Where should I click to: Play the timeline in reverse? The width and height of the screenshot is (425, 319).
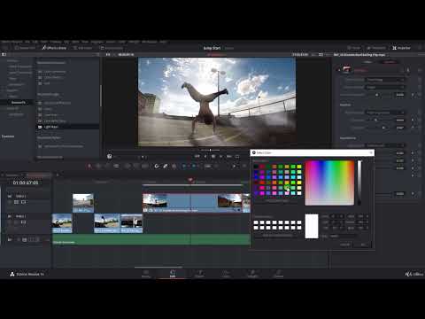[205, 156]
